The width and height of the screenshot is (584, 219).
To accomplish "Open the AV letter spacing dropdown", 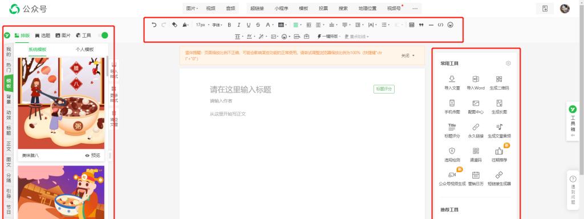I will click(x=250, y=36).
